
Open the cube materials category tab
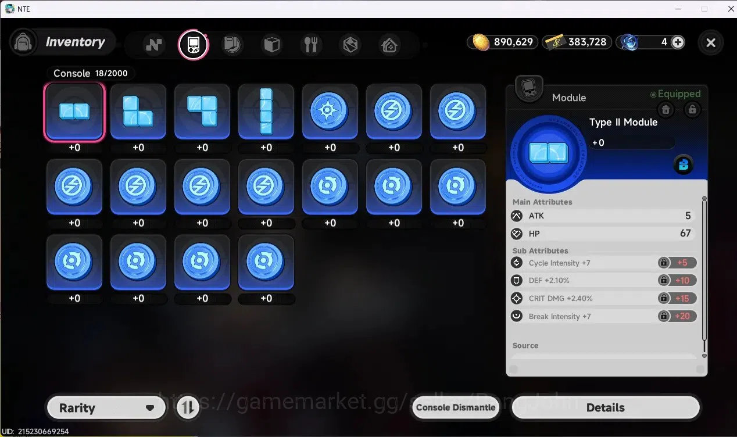(x=272, y=44)
